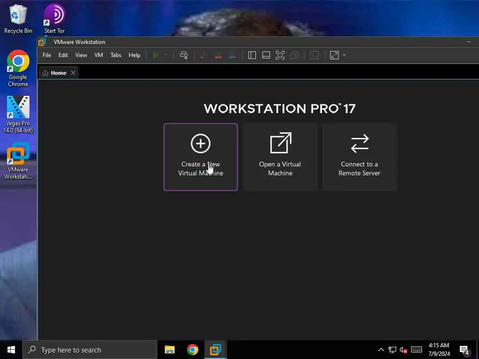The width and height of the screenshot is (479, 359).
Task: Select the Vegas Pro 14.0 desktop icon
Action: point(18,115)
